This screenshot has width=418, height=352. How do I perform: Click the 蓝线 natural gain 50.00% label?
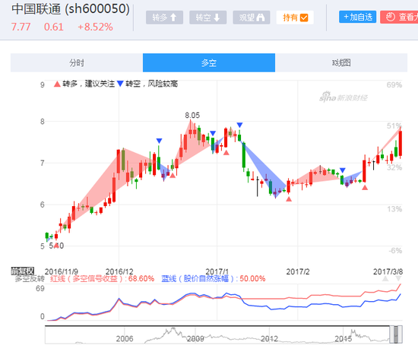coord(214,279)
